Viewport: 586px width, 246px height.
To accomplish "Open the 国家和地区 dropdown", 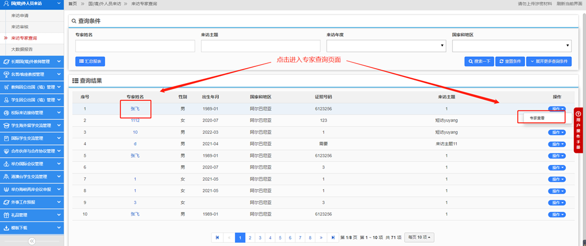I will pos(511,46).
